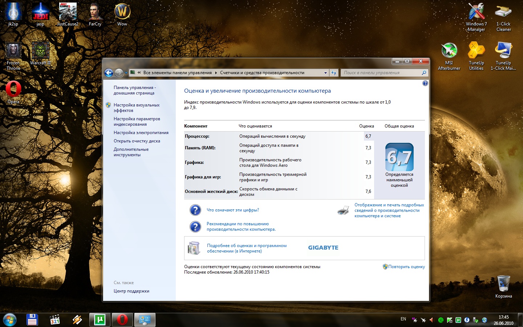Go back with the blue arrow button
Image resolution: width=523 pixels, height=327 pixels.
coord(109,73)
